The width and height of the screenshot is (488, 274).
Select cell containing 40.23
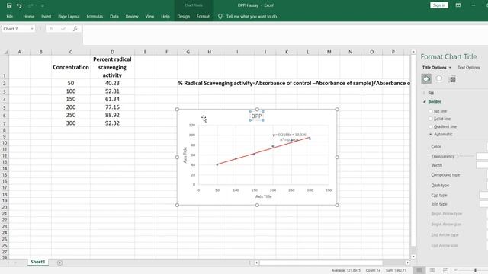[112, 83]
